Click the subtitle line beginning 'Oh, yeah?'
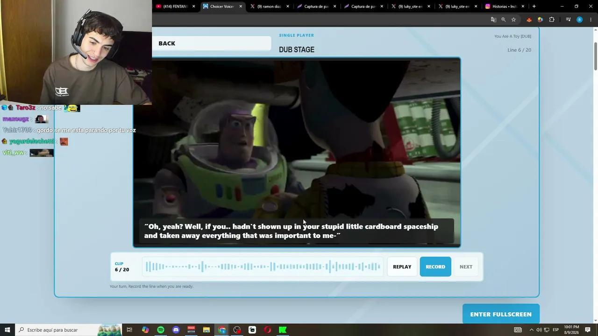The height and width of the screenshot is (336, 598). [291, 231]
